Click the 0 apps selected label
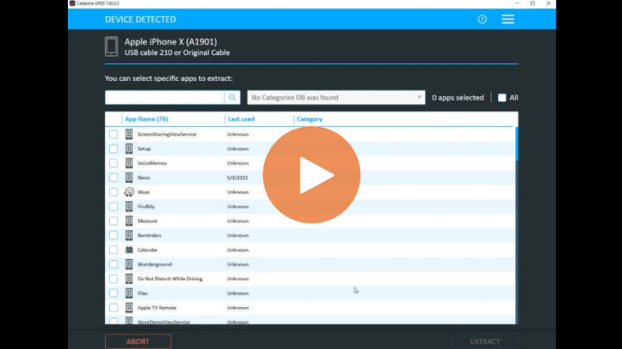The width and height of the screenshot is (622, 349). (458, 97)
